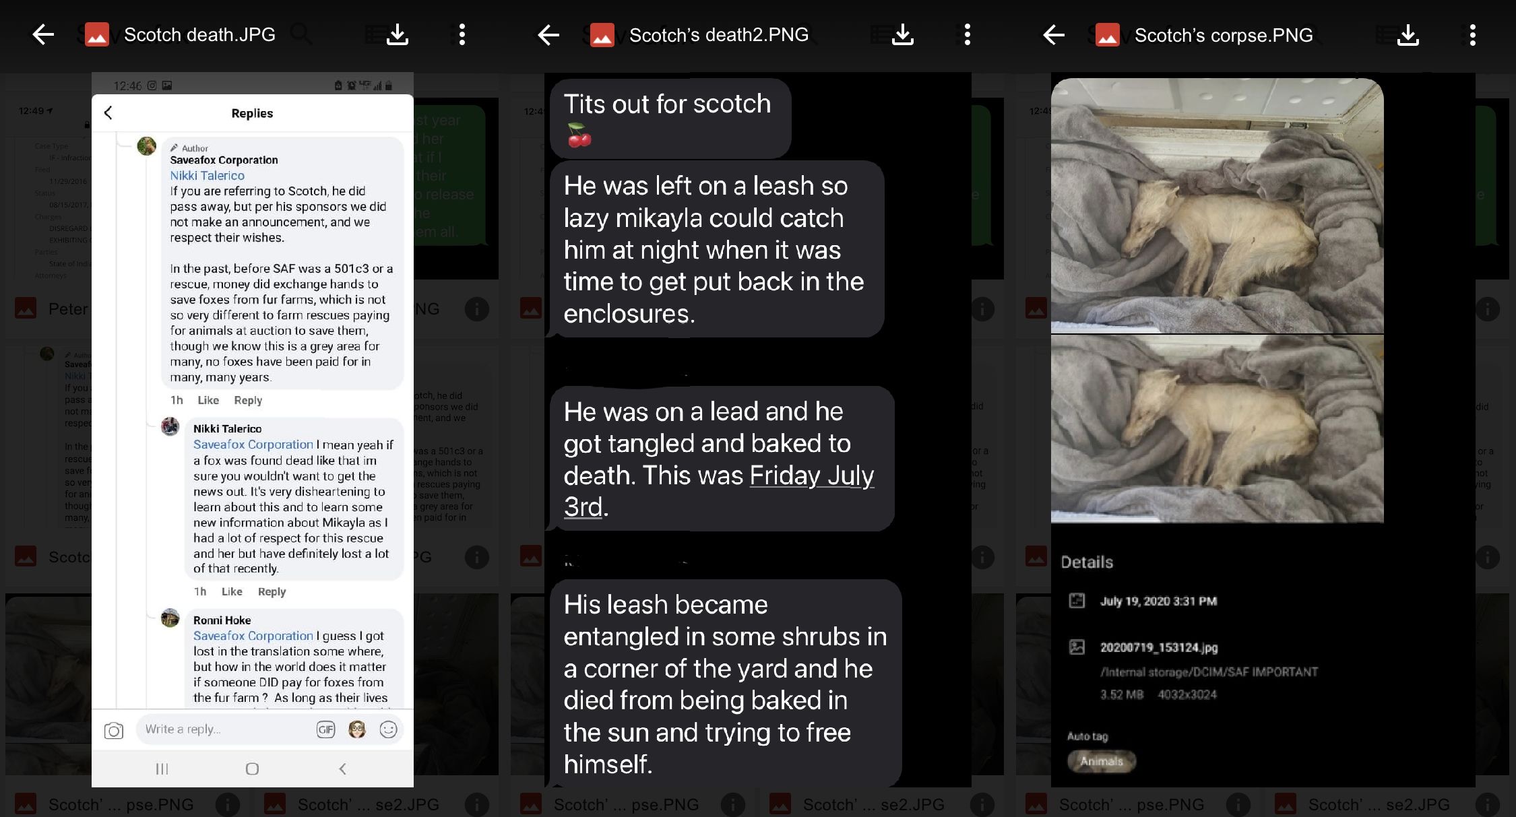Click Nikki Talerico's comment avatar

[170, 426]
